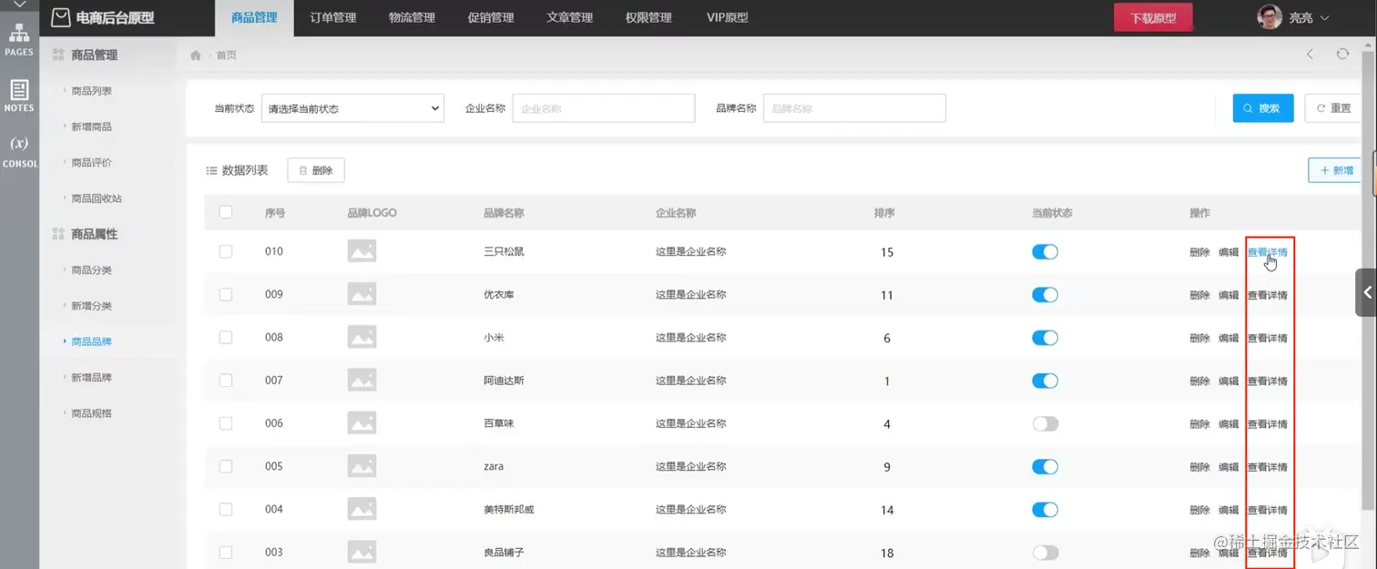Open the 权限管理 menu
Image resolution: width=1377 pixels, height=569 pixels.
pos(647,16)
